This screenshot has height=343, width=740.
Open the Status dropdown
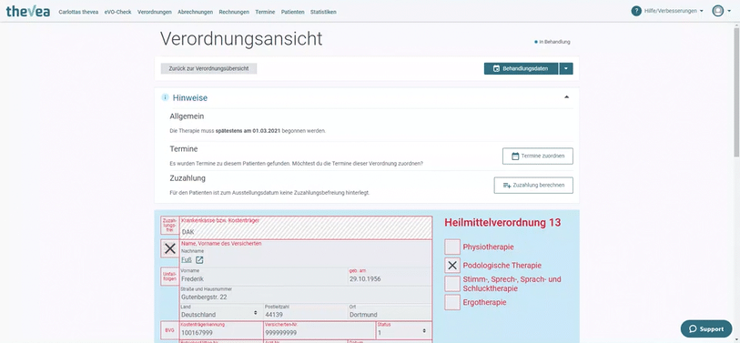tap(403, 330)
